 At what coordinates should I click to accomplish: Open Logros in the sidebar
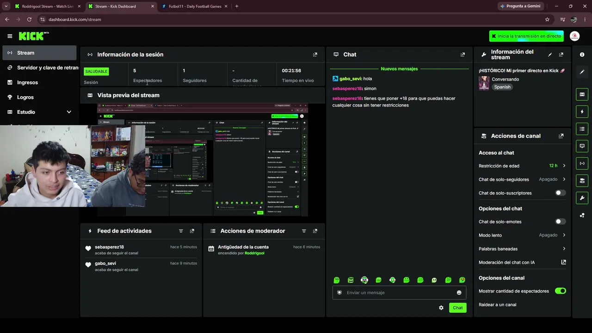click(x=39, y=97)
